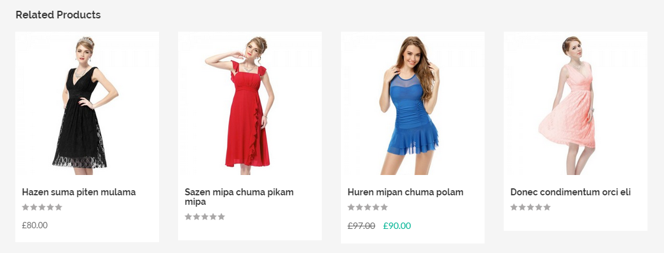Open the Sazen mipa chuma pikam mipa link
The height and width of the screenshot is (253, 664).
[239, 197]
